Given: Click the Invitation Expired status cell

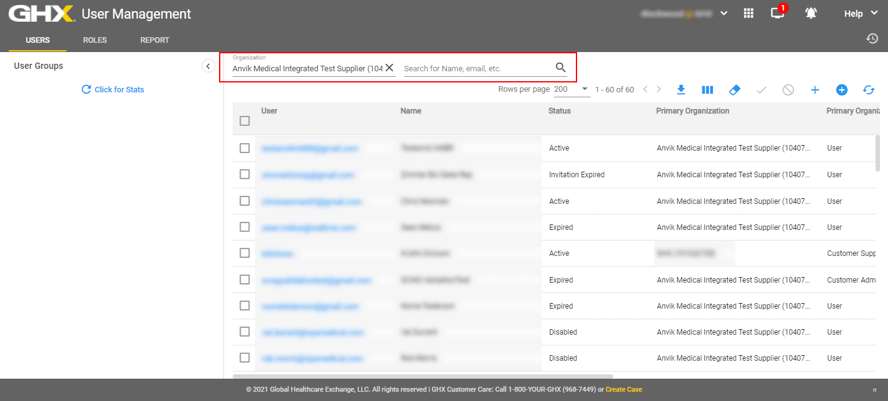Looking at the screenshot, I should (x=576, y=175).
